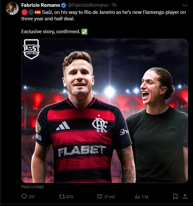
Task: Open the @FabrizioRomano handle link
Action: coord(88,5)
